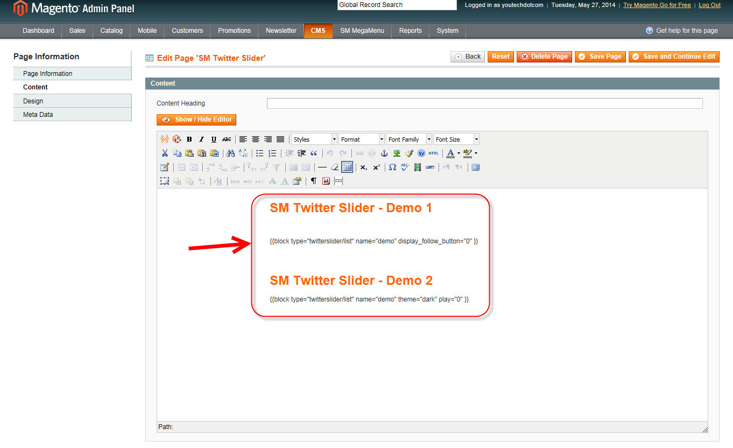
Task: Run the ABC spell checker
Action: pos(405,167)
